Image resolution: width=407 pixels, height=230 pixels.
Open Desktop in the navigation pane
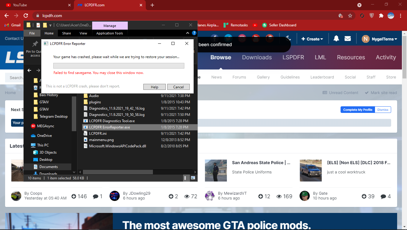point(46,160)
